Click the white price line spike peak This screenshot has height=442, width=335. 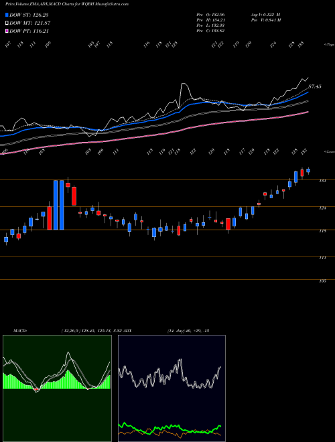click(x=184, y=84)
